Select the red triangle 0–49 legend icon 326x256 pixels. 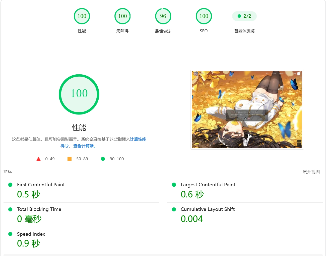(x=38, y=159)
